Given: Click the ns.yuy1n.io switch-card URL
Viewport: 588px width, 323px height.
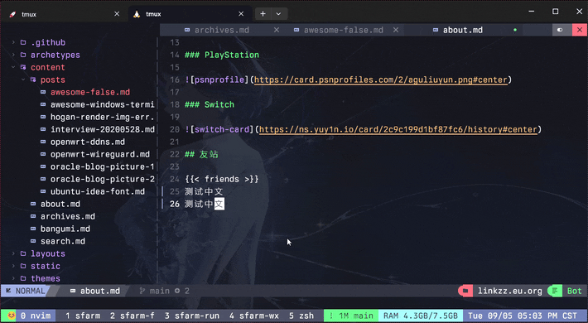Looking at the screenshot, I should (398, 129).
